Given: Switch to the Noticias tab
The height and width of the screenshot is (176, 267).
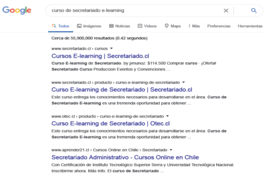Looking at the screenshot, I should (119, 26).
